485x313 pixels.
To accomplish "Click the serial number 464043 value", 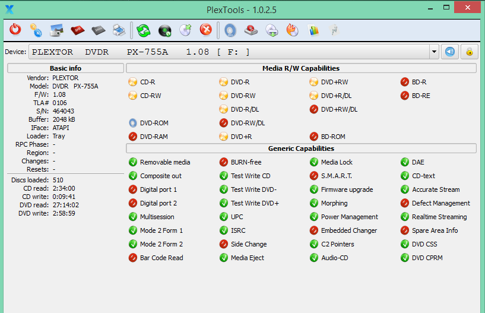I will 63,111.
